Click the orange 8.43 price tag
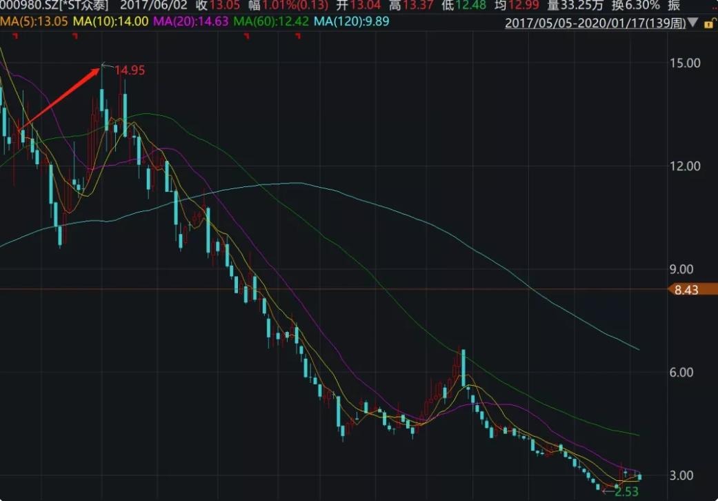Screen dimensions: 718x501 692,289
